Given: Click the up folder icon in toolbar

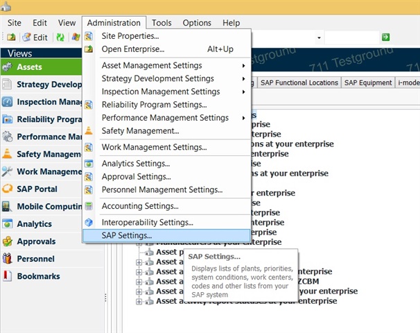Looking at the screenshot, I should pos(11,37).
